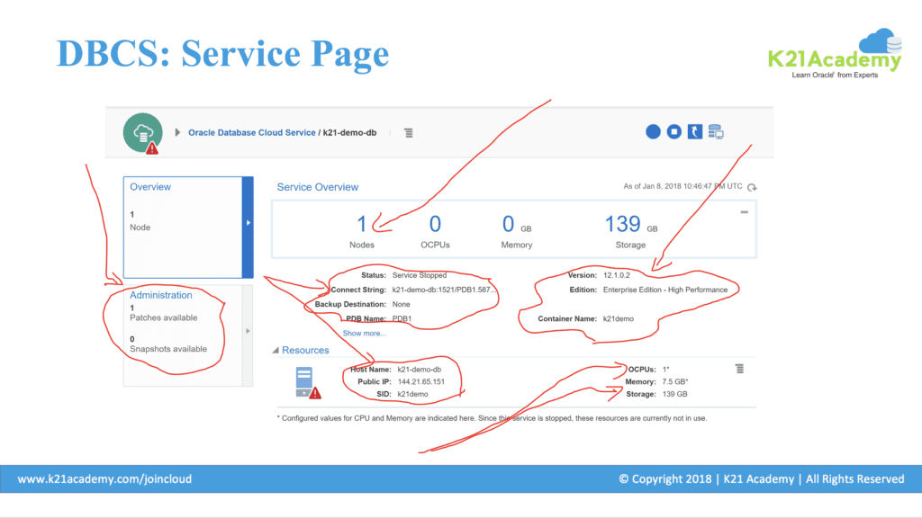Click the solid blue circle start icon
Image resolution: width=922 pixels, height=518 pixels.
tap(654, 132)
